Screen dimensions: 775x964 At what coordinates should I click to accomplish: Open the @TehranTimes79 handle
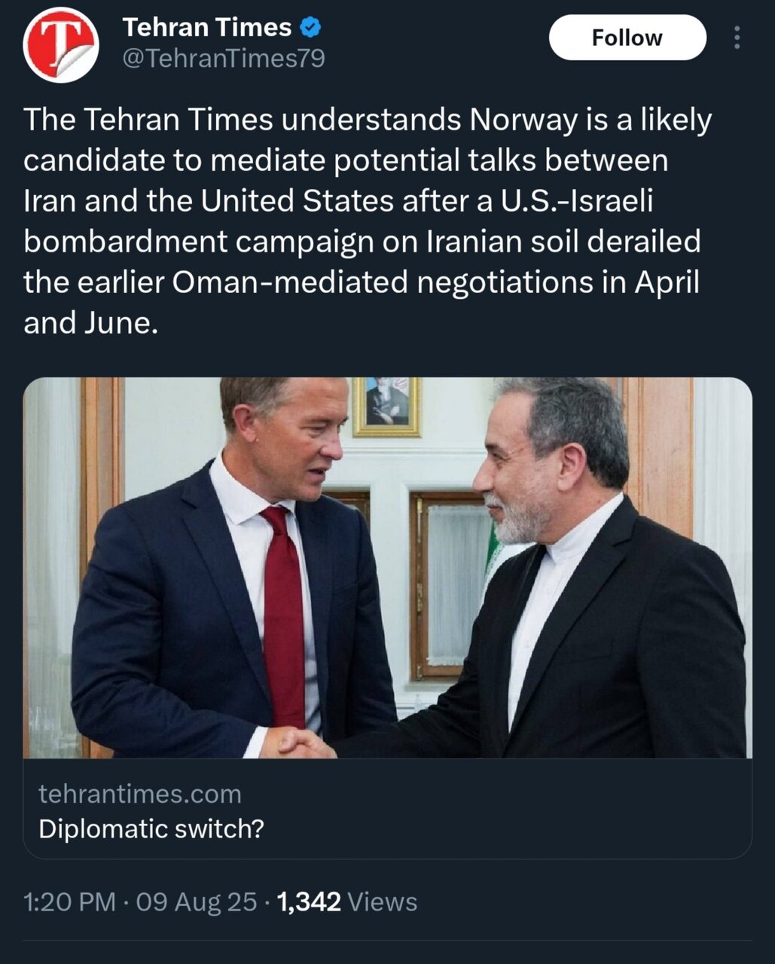click(x=224, y=58)
